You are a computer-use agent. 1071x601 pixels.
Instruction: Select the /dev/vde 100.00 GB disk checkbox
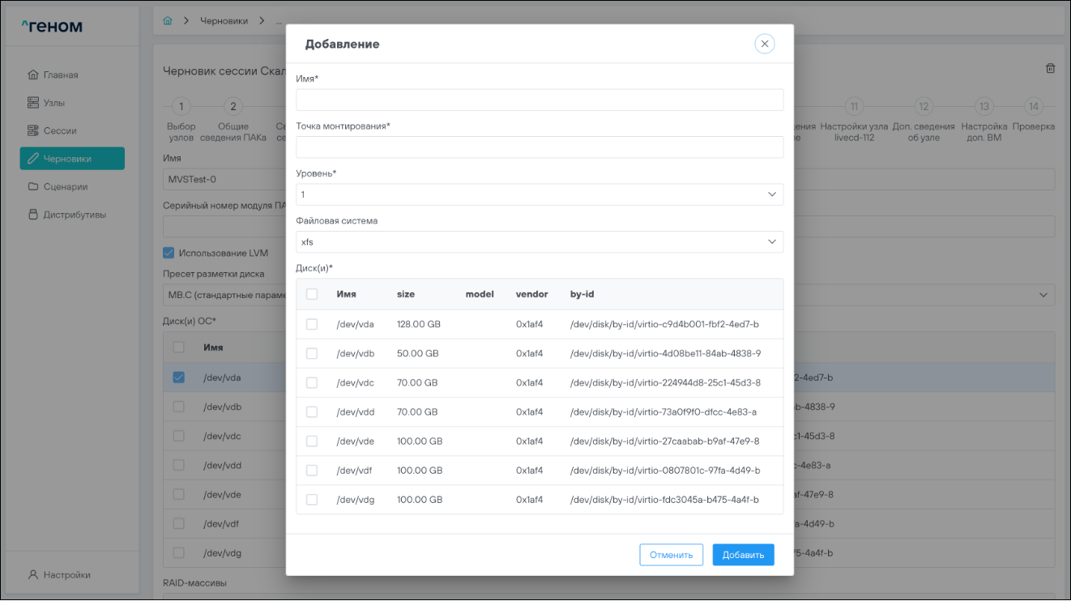(312, 441)
